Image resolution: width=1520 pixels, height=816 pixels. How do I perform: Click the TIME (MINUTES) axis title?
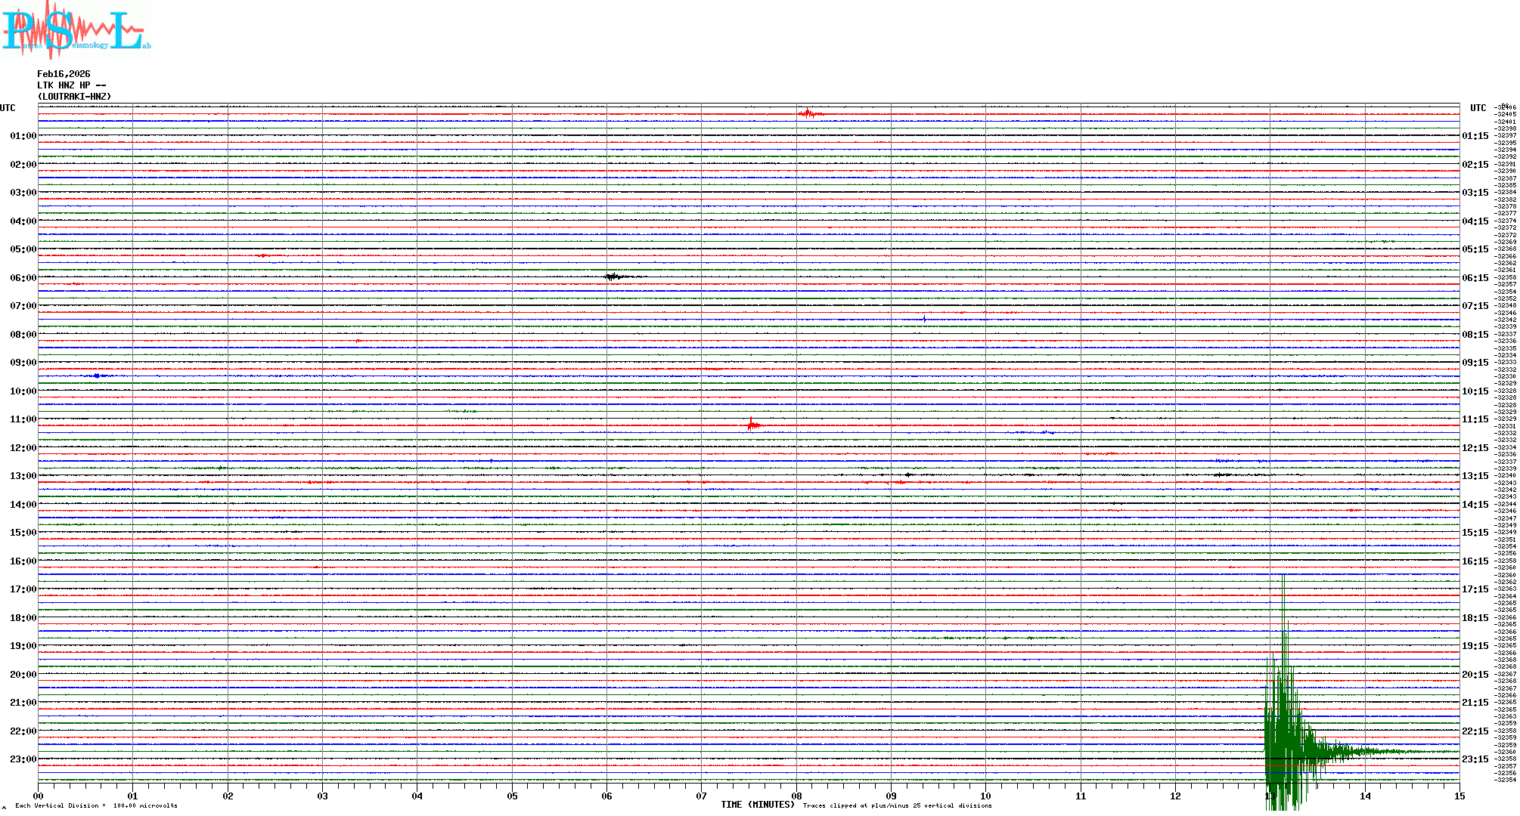coord(758,805)
